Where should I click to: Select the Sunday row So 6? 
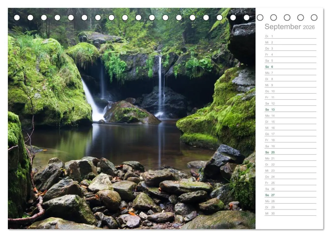pyautogui.click(x=290, y=67)
